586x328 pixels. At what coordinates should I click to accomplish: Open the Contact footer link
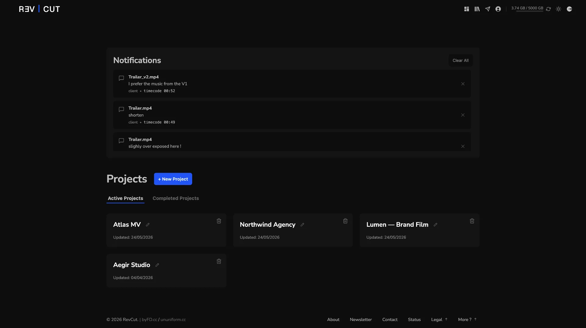tap(390, 319)
